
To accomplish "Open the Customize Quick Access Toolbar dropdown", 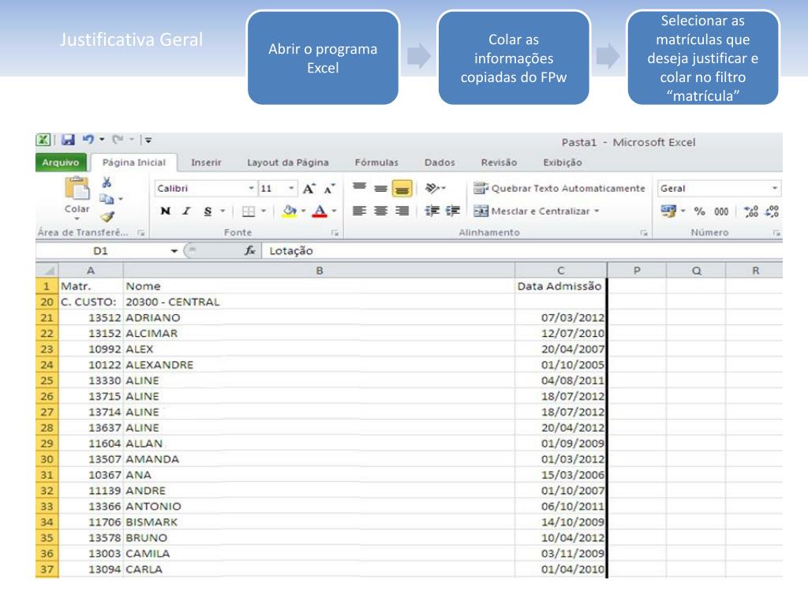I will [148, 140].
